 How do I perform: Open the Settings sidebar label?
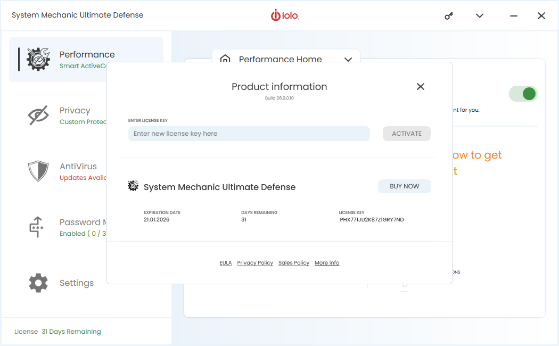coord(77,283)
